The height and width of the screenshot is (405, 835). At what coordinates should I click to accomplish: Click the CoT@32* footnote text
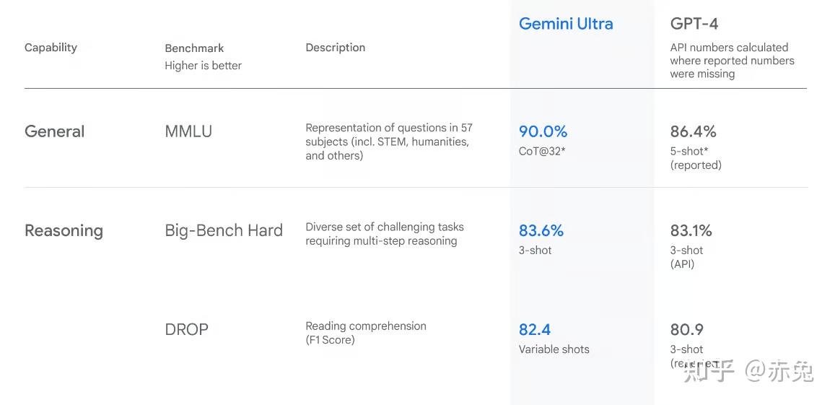click(542, 151)
